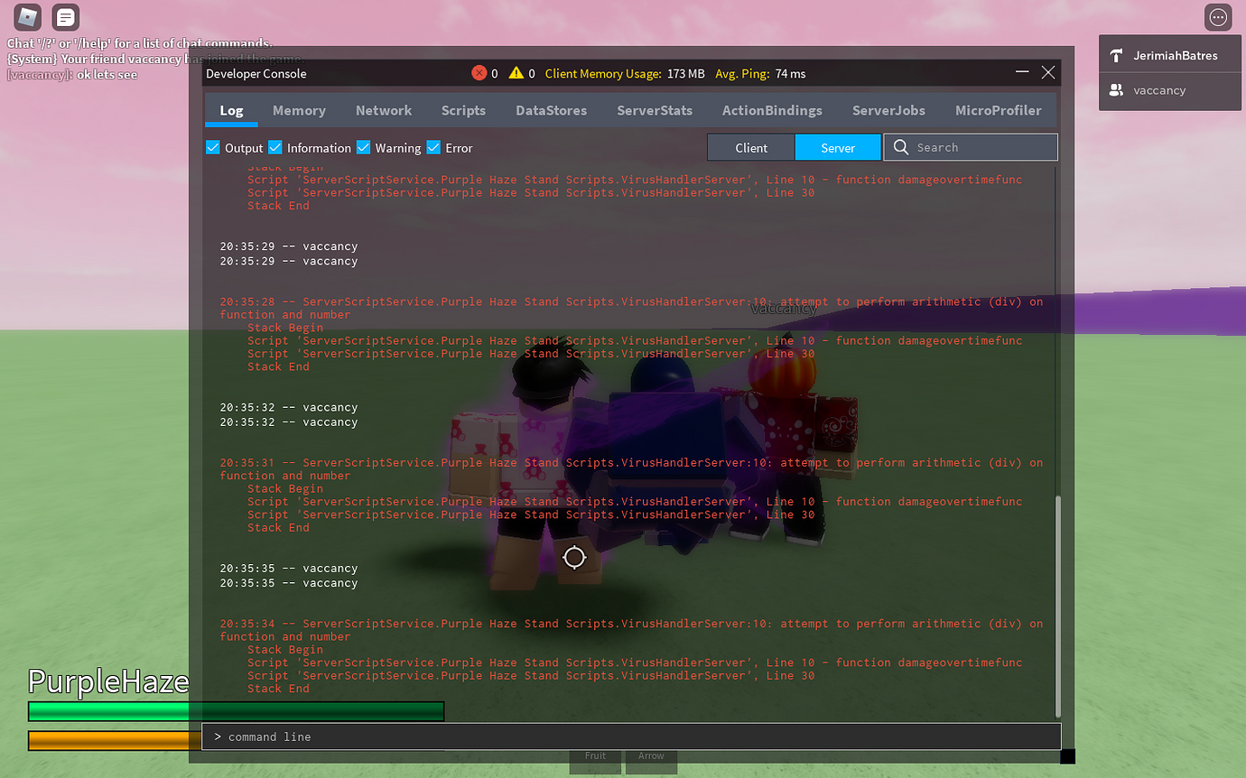
Task: Toggle off the Warning filter
Action: pos(363,147)
